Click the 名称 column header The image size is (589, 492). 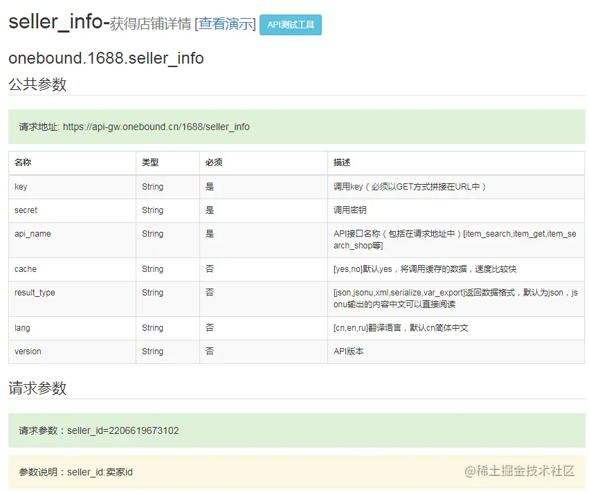tap(72, 163)
